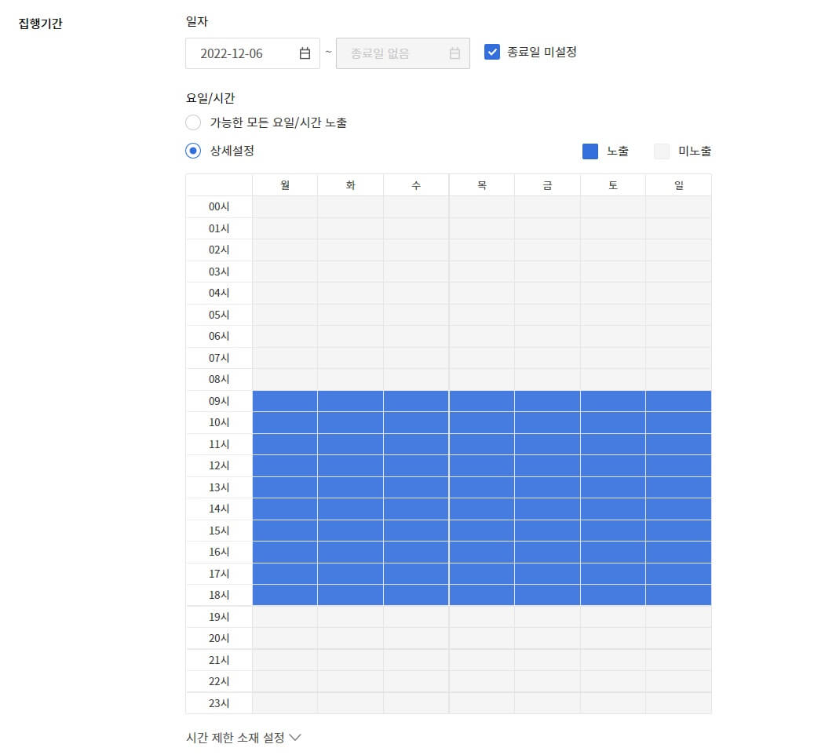Click the 00시 row label
Screen dimensions: 836x755
tap(218, 207)
